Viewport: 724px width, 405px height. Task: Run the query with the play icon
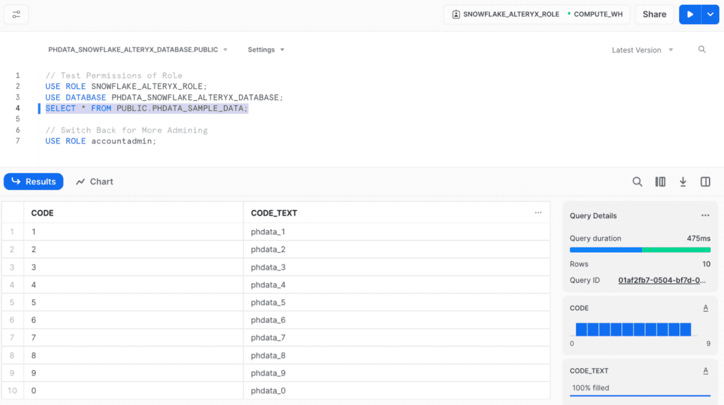pos(690,14)
